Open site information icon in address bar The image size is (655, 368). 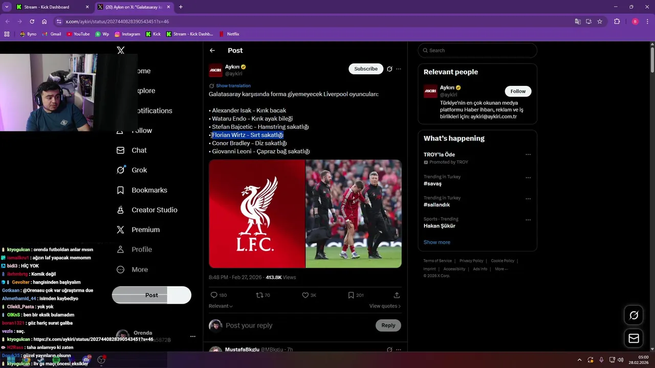point(59,21)
